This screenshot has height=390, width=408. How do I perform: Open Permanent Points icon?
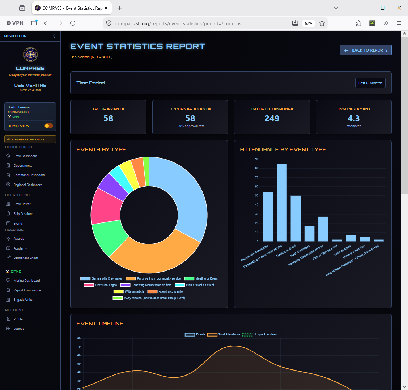[x=9, y=257]
